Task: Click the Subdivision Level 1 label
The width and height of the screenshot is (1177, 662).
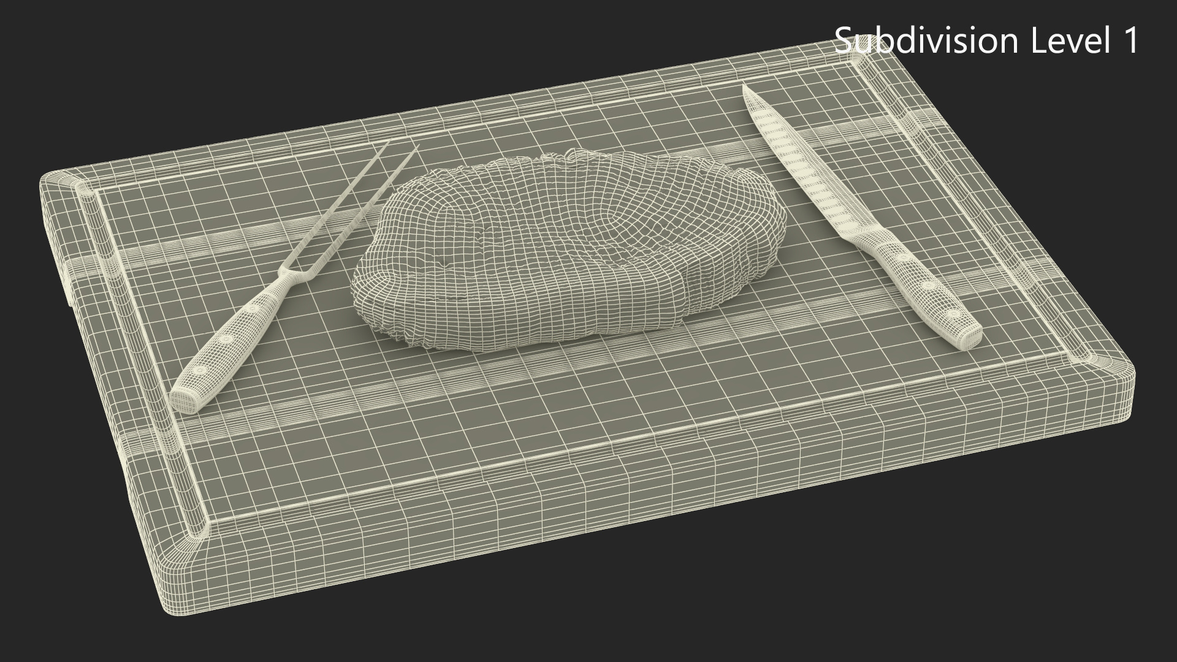Action: click(x=986, y=40)
